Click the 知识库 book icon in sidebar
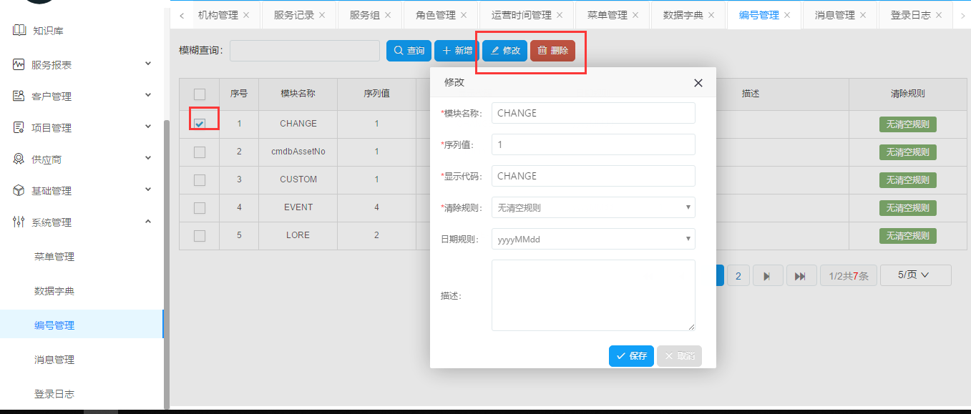 (19, 31)
